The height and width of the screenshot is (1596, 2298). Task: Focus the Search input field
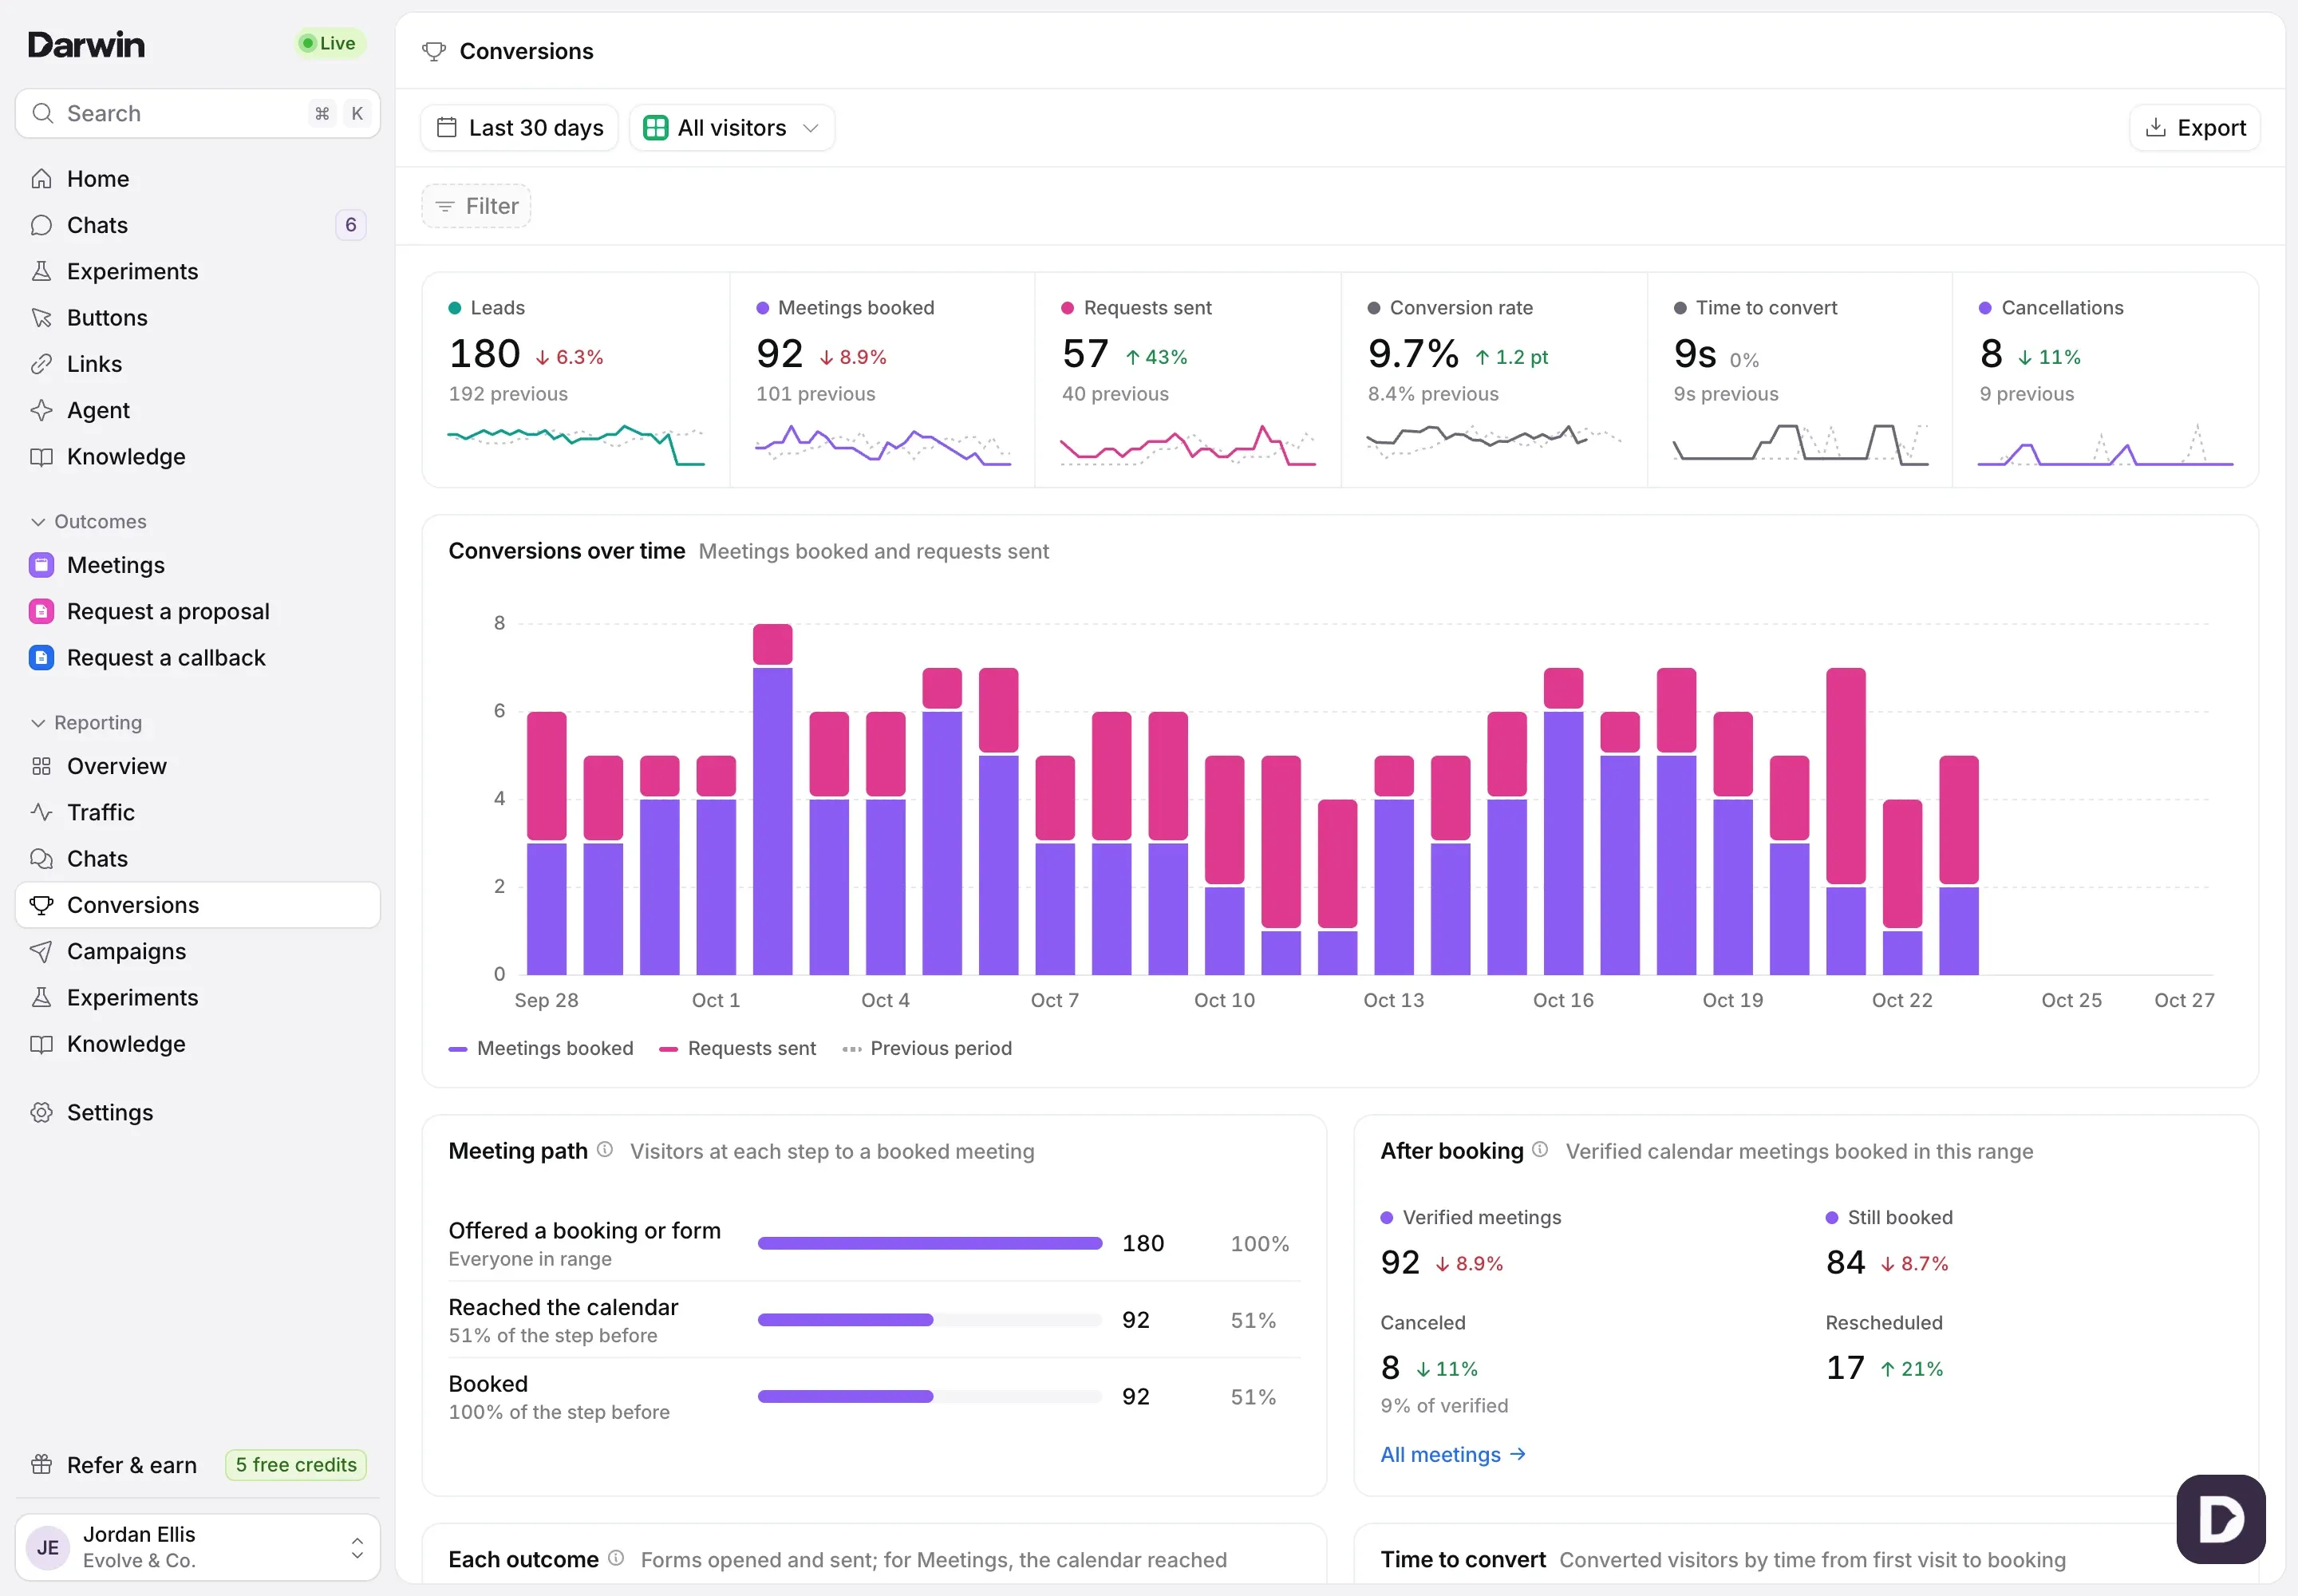click(x=197, y=113)
